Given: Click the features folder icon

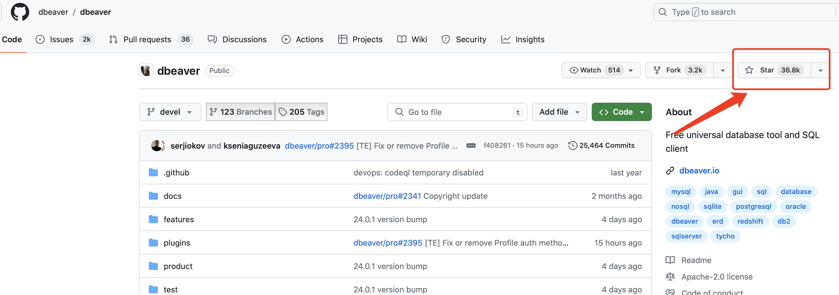Looking at the screenshot, I should (153, 219).
